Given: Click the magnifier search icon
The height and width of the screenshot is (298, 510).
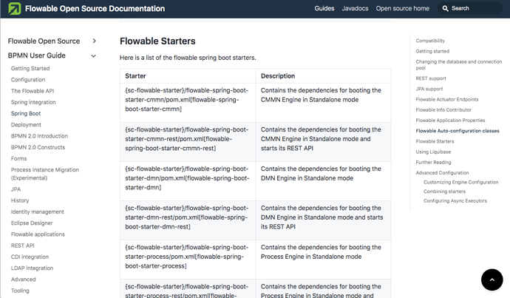Looking at the screenshot, I should point(445,8).
